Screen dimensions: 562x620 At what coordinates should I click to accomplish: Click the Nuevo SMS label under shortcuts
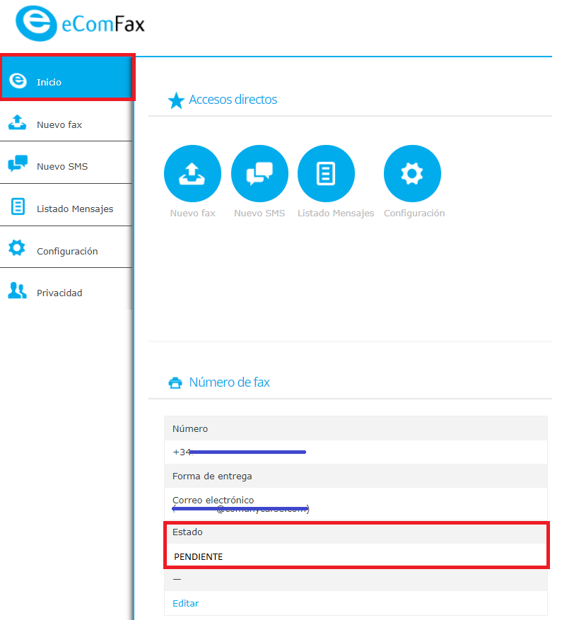(259, 213)
